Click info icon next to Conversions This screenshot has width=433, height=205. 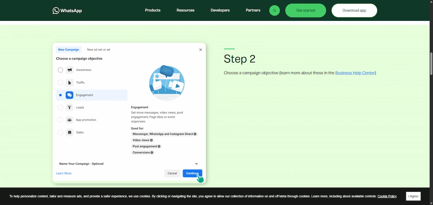coord(152,152)
